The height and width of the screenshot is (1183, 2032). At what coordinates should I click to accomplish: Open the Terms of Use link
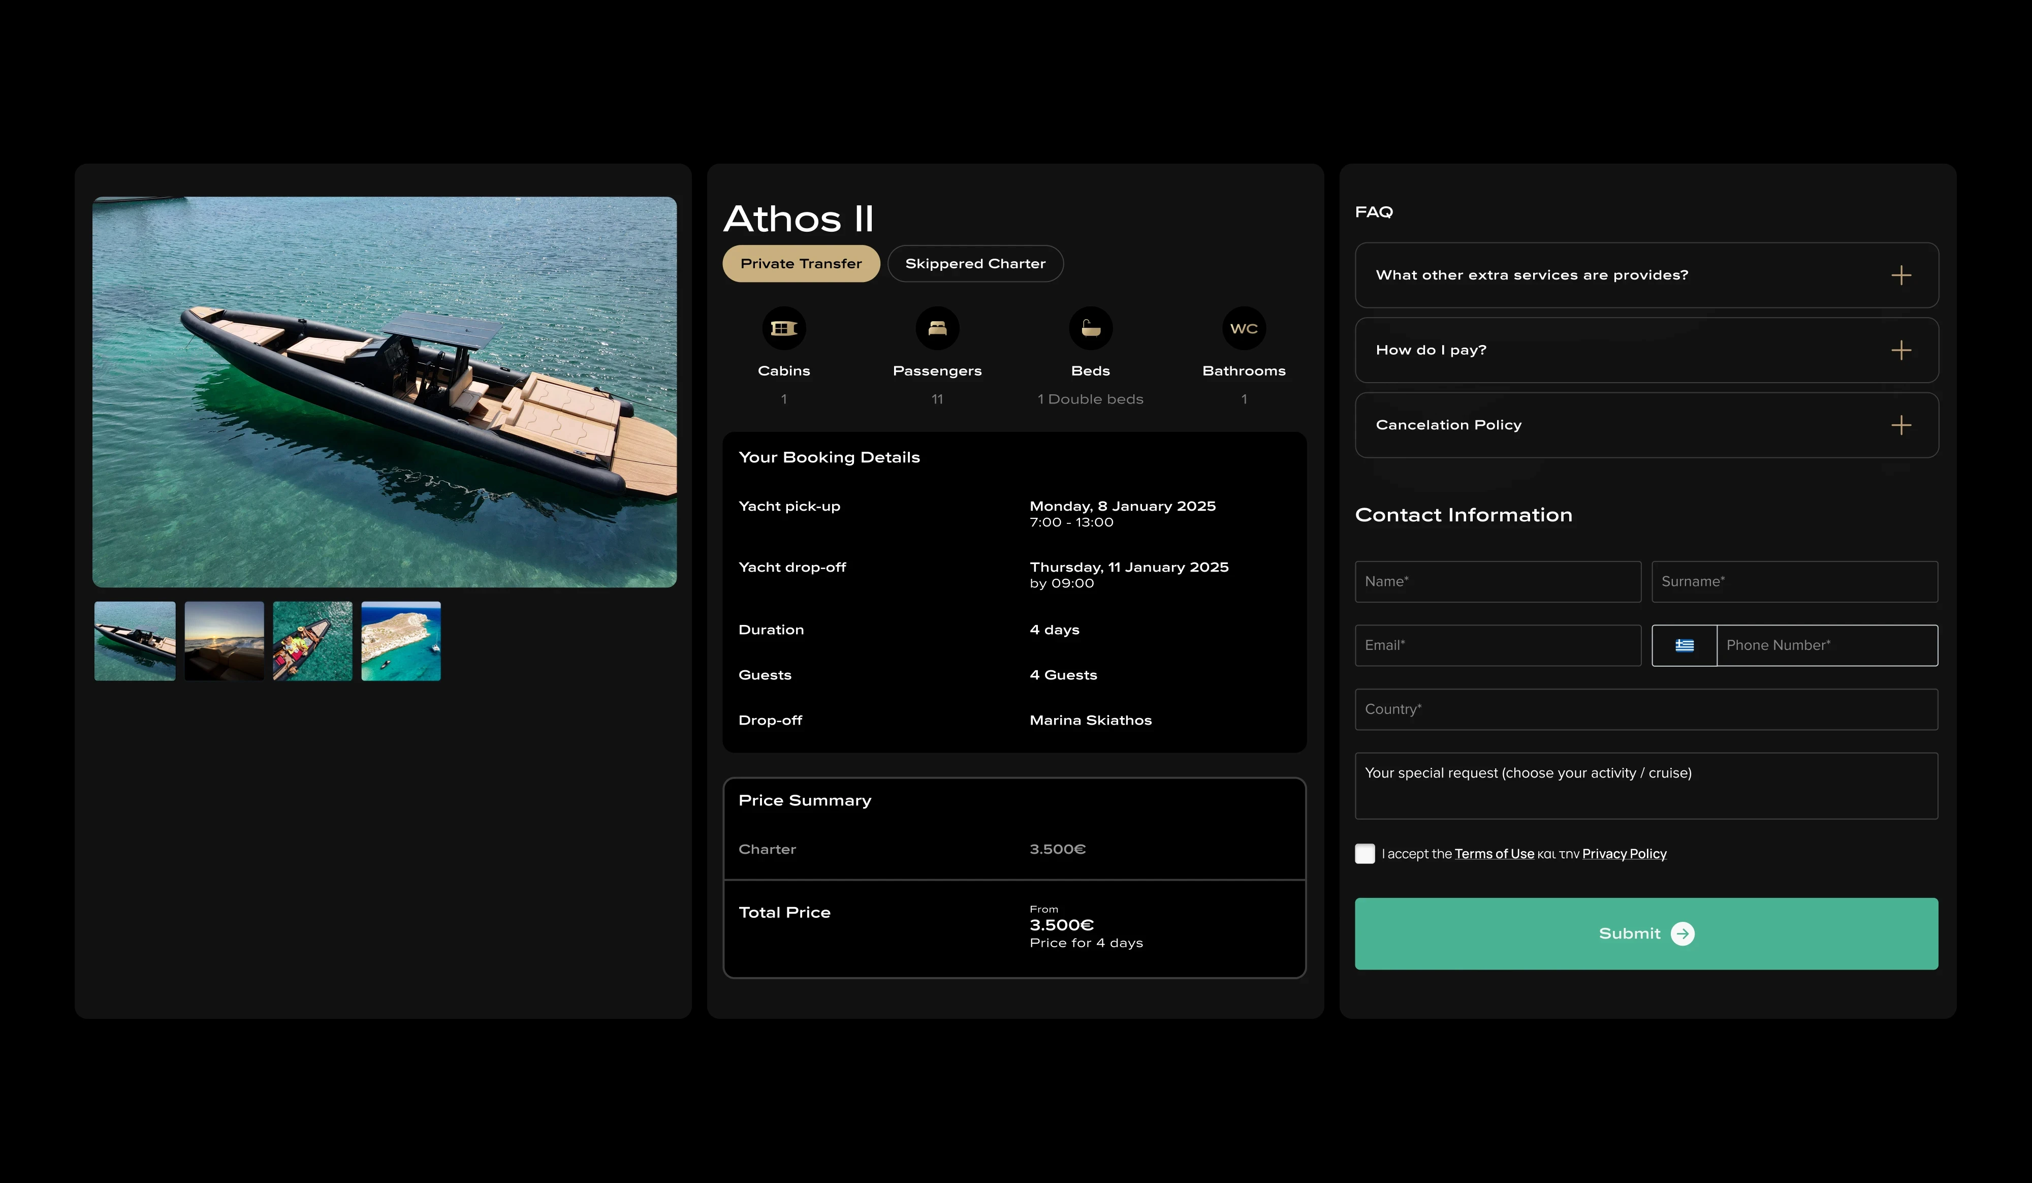[x=1494, y=854]
